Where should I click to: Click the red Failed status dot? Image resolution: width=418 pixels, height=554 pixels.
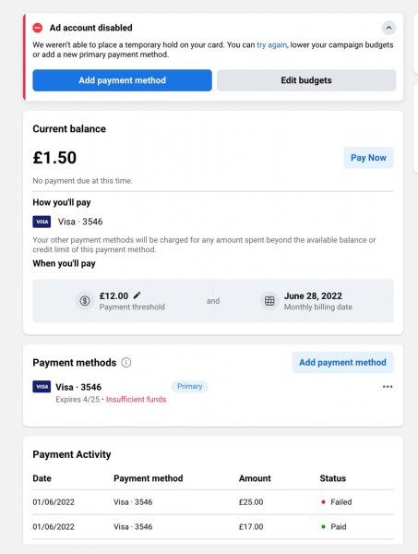[x=323, y=502]
